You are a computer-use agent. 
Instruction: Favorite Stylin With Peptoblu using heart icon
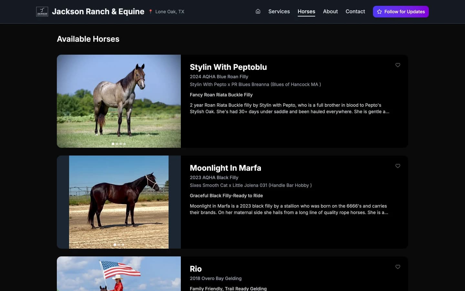[398, 65]
